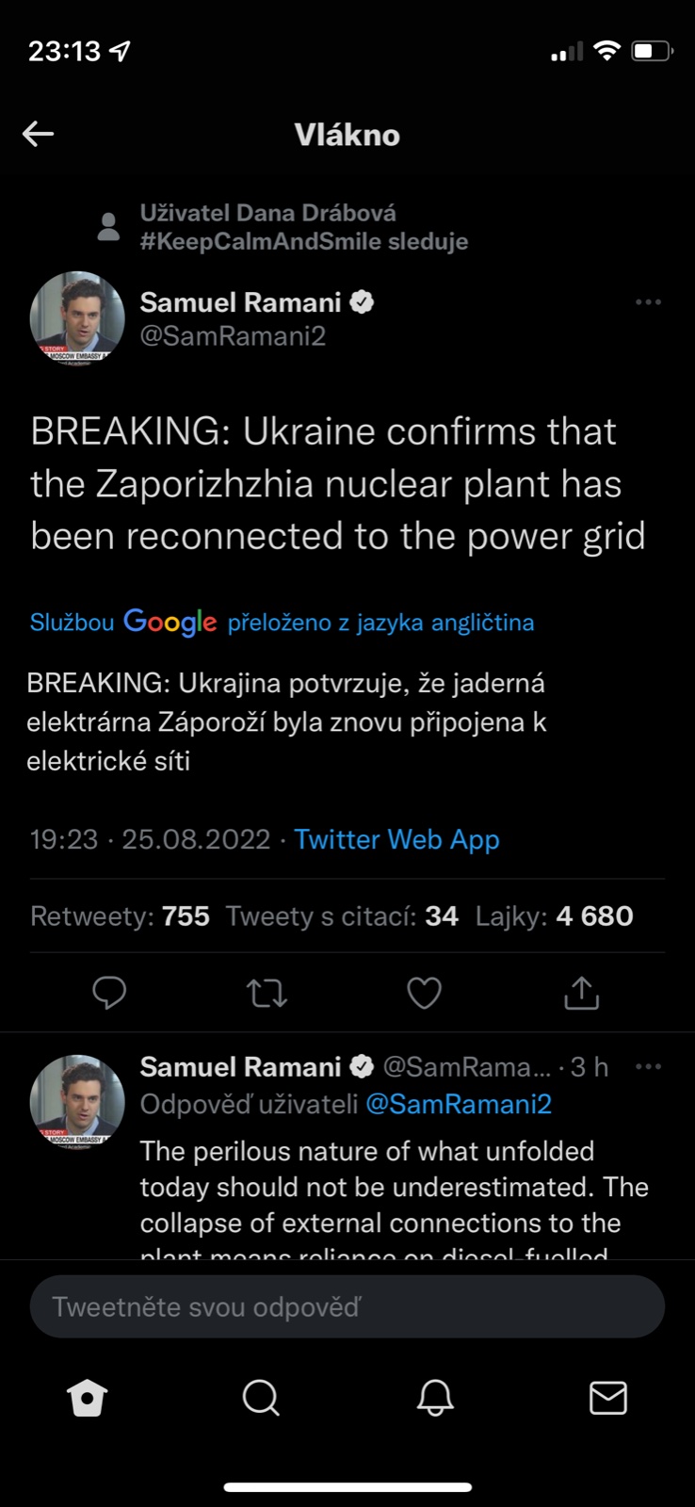Screen dimensions: 695x1507
Task: View the Retweety count list
Action: pyautogui.click(x=120, y=916)
